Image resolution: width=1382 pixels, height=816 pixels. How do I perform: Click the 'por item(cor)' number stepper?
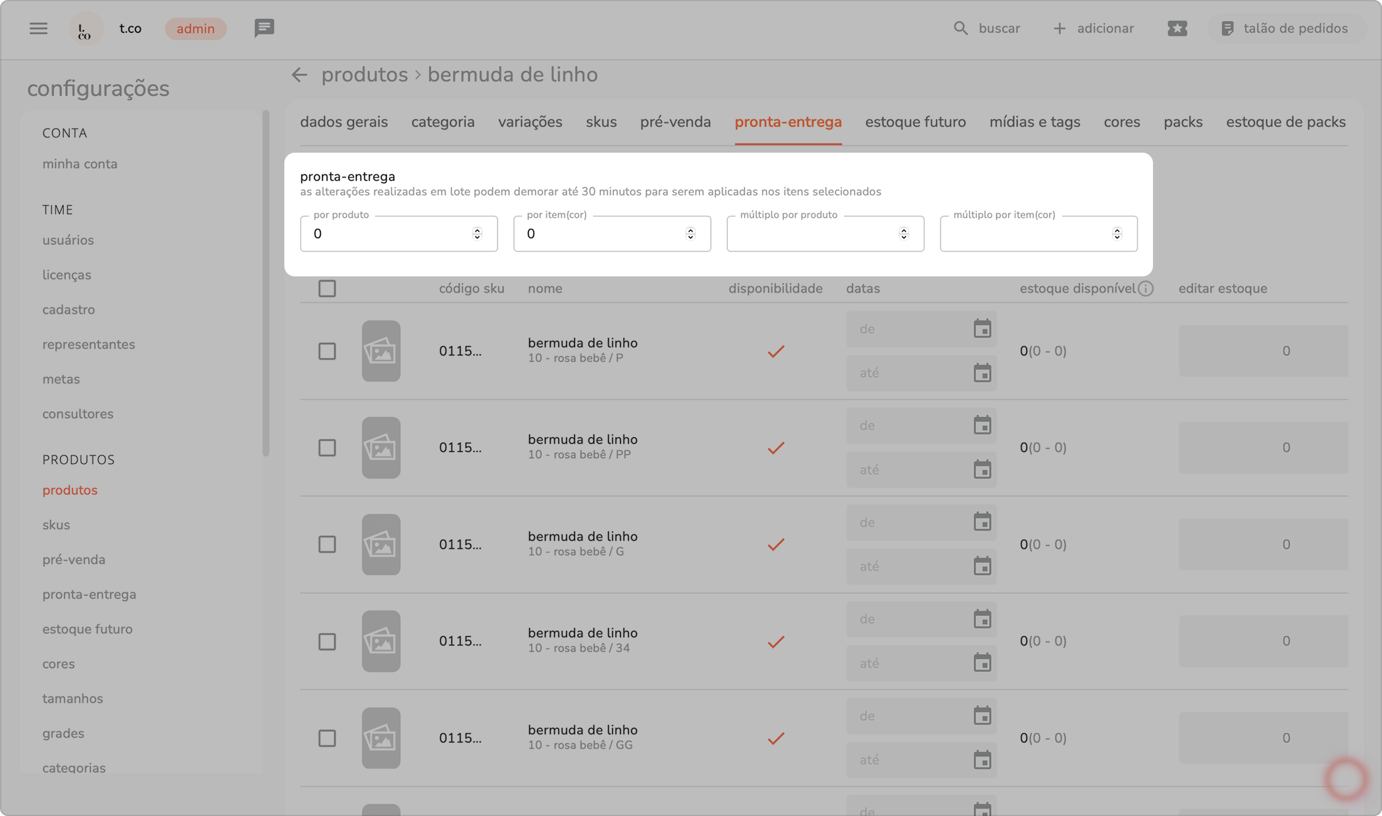click(690, 234)
